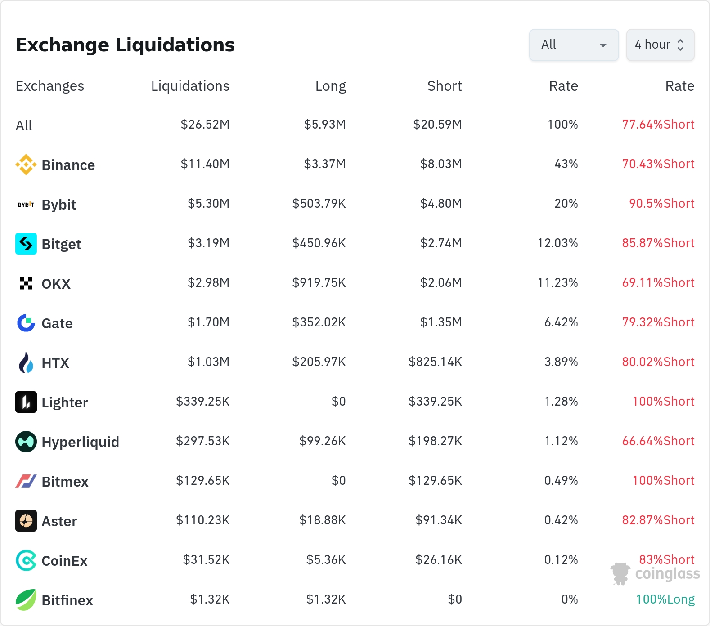Open the Bitfinex exchange name link
Viewport: 710px width, 626px height.
tap(67, 600)
